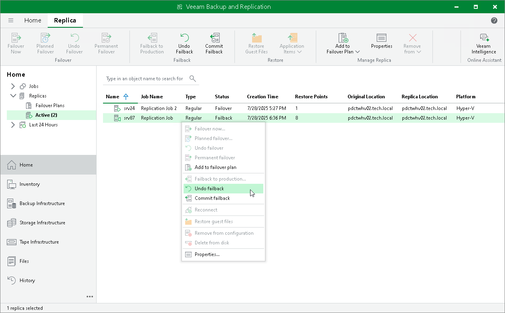This screenshot has height=313, width=505.
Task: Switch to the Home ribbon tab
Action: pos(32,20)
